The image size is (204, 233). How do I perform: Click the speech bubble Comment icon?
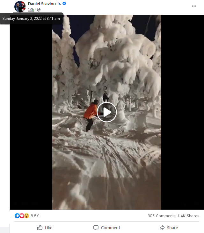pyautogui.click(x=96, y=228)
